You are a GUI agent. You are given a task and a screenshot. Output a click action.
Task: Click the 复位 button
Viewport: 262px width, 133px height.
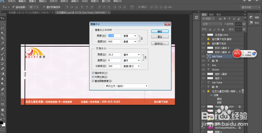pyautogui.click(x=160, y=37)
